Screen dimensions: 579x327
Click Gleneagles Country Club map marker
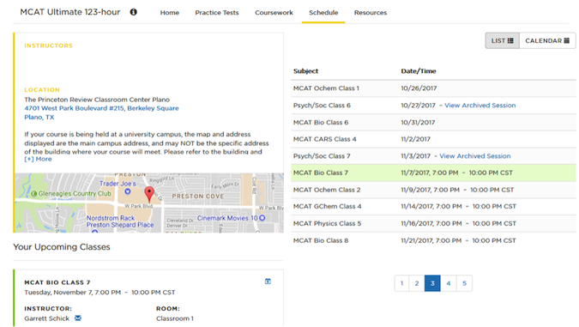click(x=34, y=194)
